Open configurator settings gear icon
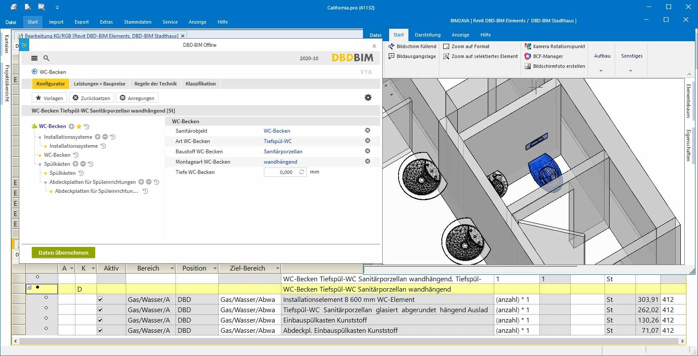The height and width of the screenshot is (356, 698). click(x=368, y=97)
